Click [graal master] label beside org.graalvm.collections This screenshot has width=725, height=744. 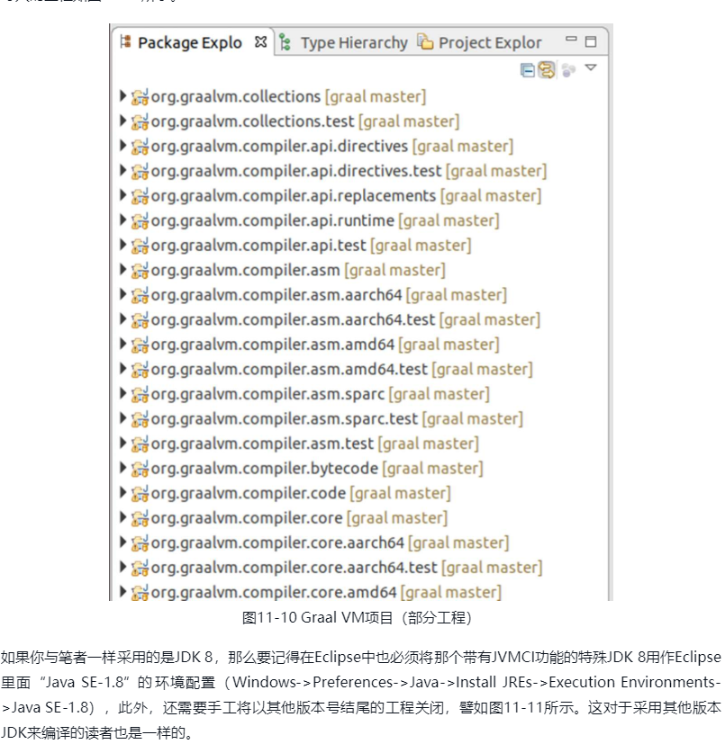pos(376,97)
